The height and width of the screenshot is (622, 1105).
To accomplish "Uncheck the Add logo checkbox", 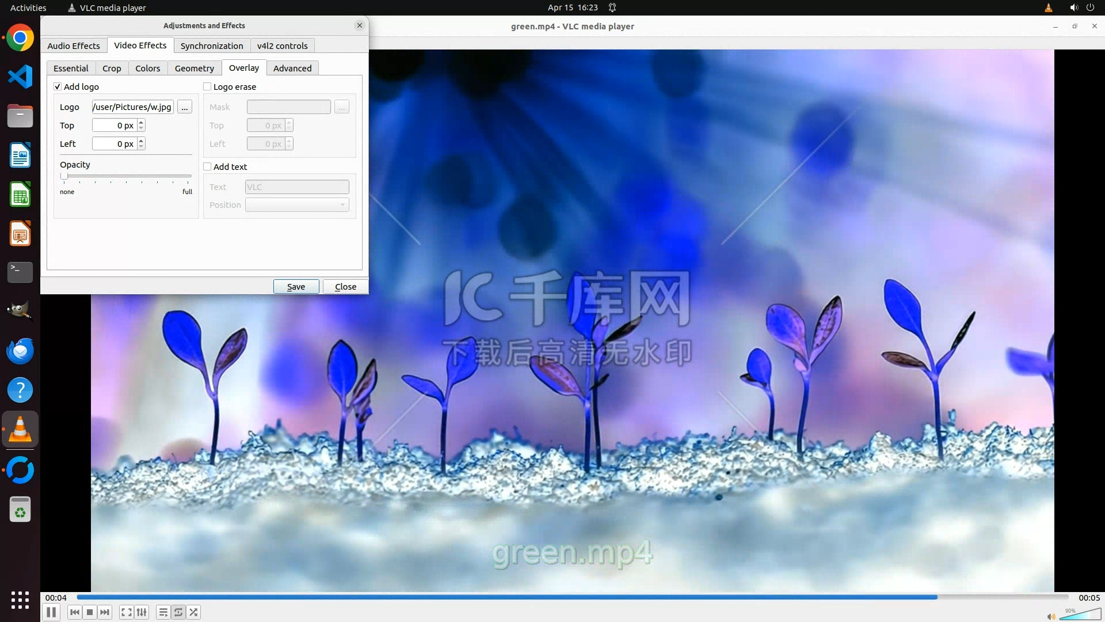I will pos(58,86).
